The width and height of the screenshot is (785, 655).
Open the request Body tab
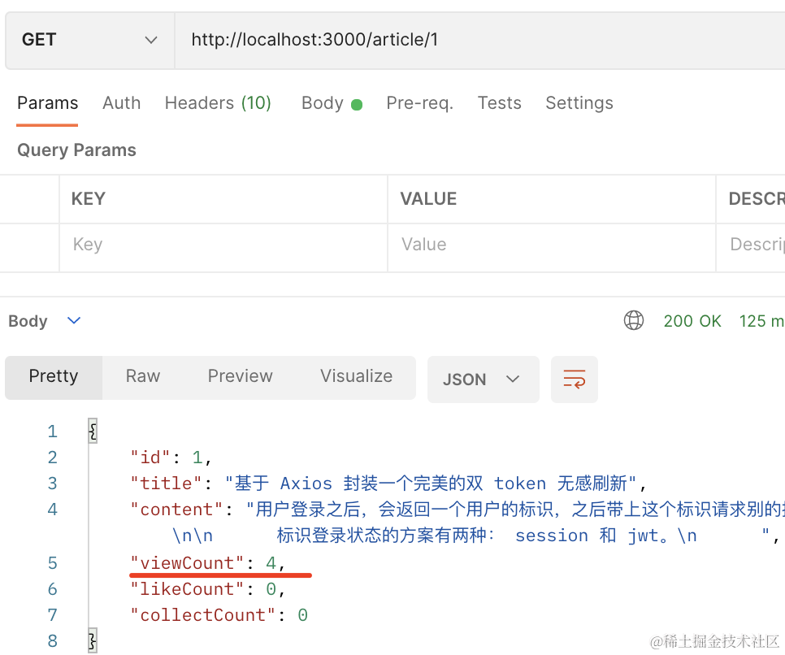(331, 103)
